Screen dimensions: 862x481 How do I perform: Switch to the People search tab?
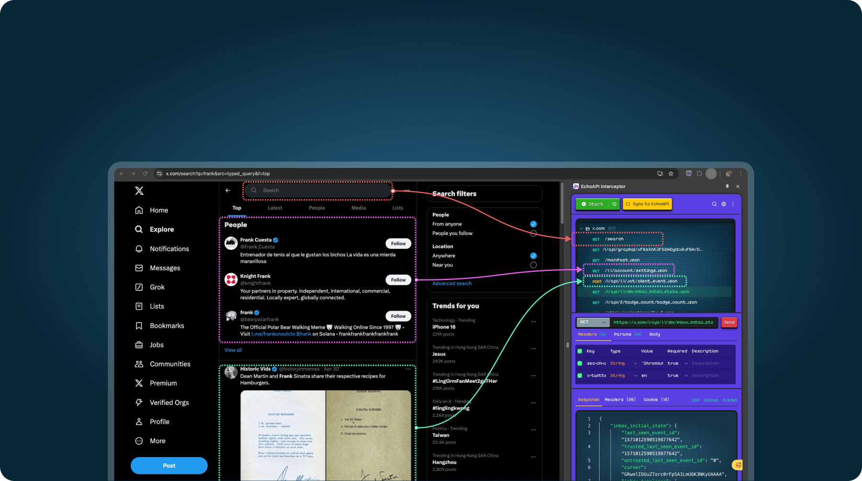317,208
